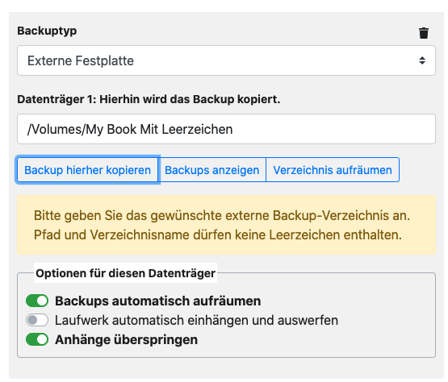
Task: Delete this backup target with trash icon
Action: tap(424, 33)
